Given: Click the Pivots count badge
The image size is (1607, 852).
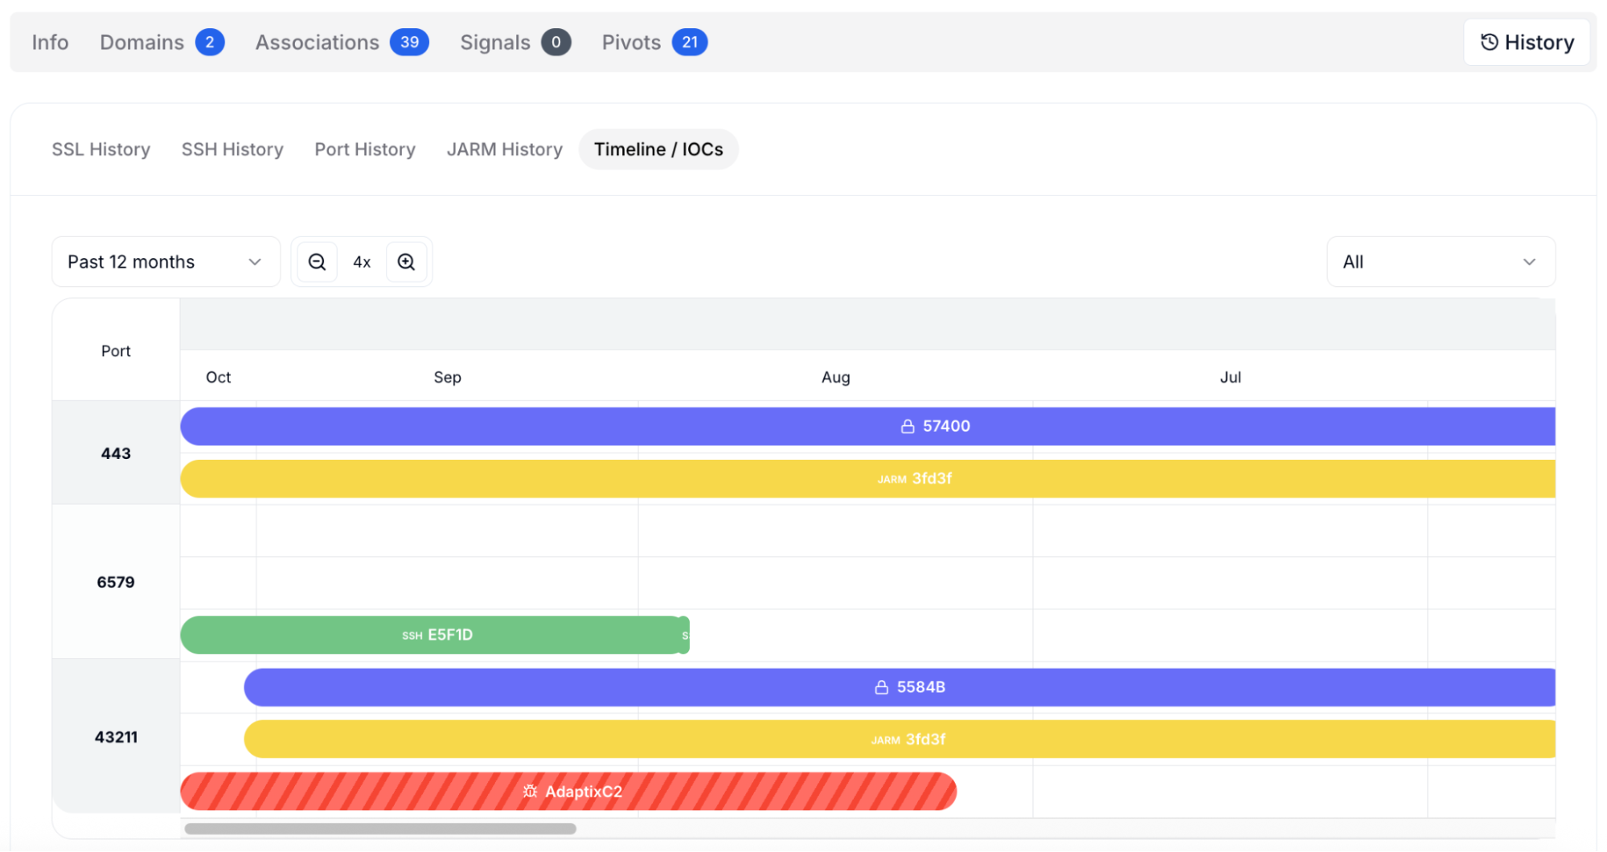Looking at the screenshot, I should pos(689,43).
